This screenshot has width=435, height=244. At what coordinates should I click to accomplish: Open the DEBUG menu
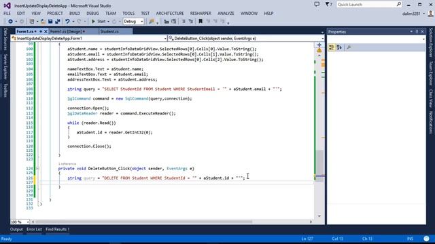(92, 14)
